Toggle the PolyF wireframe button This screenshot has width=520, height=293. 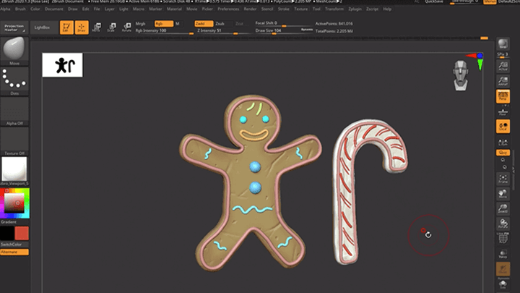503,238
